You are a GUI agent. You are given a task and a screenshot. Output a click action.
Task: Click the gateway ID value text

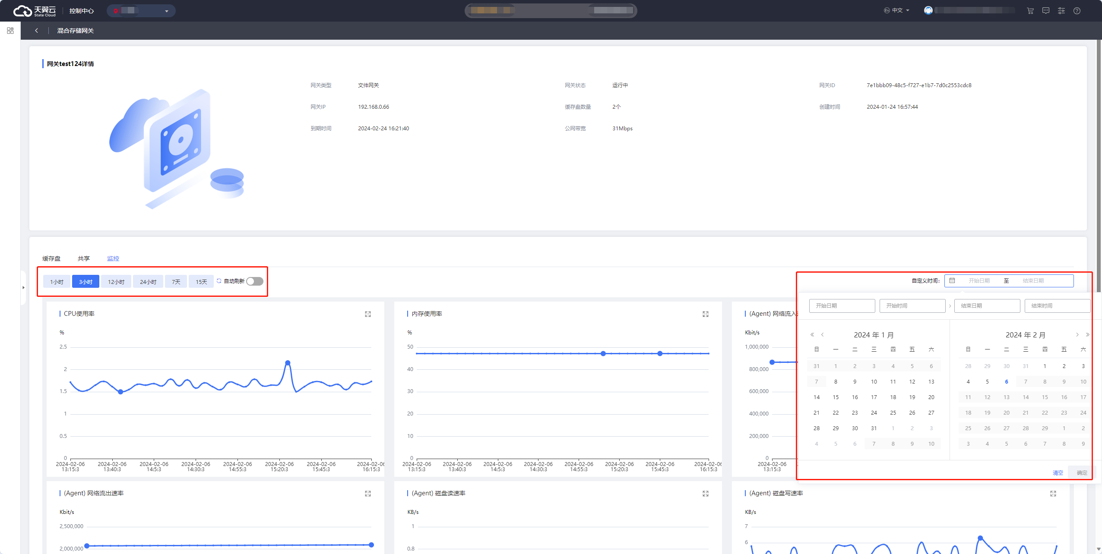[919, 85]
